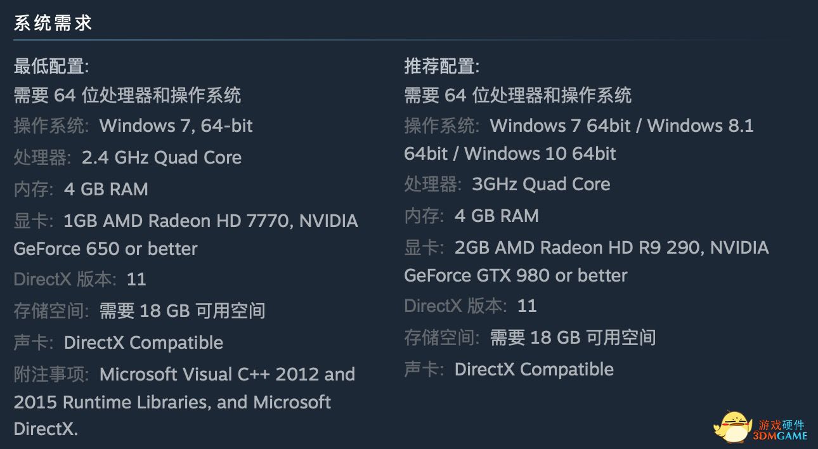
Task: Click the 2015 Runtime Libraries text line
Action: coord(172,402)
